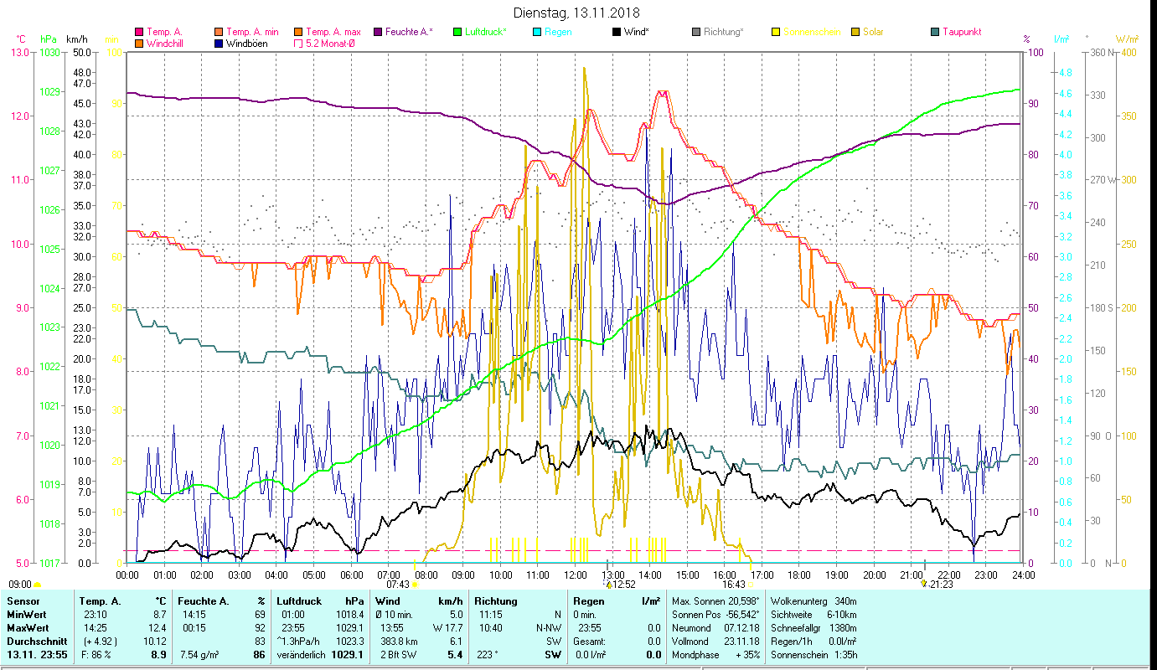
Task: Click the MaxWert row label
Action: coord(28,628)
